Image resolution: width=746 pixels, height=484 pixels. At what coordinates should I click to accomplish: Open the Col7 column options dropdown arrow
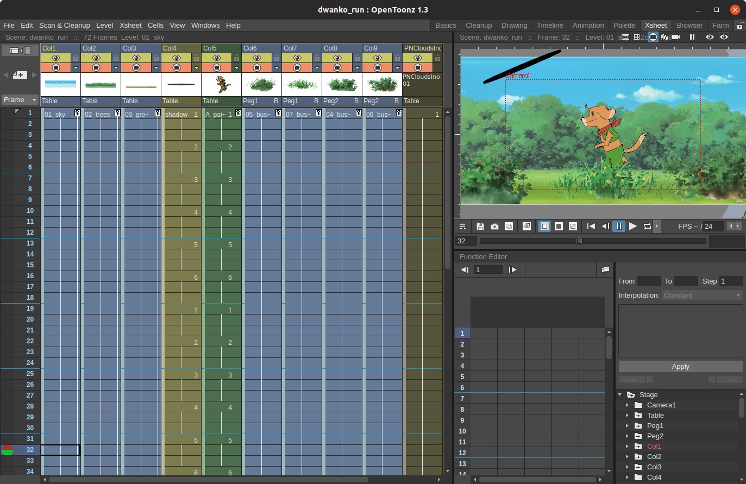tap(317, 68)
